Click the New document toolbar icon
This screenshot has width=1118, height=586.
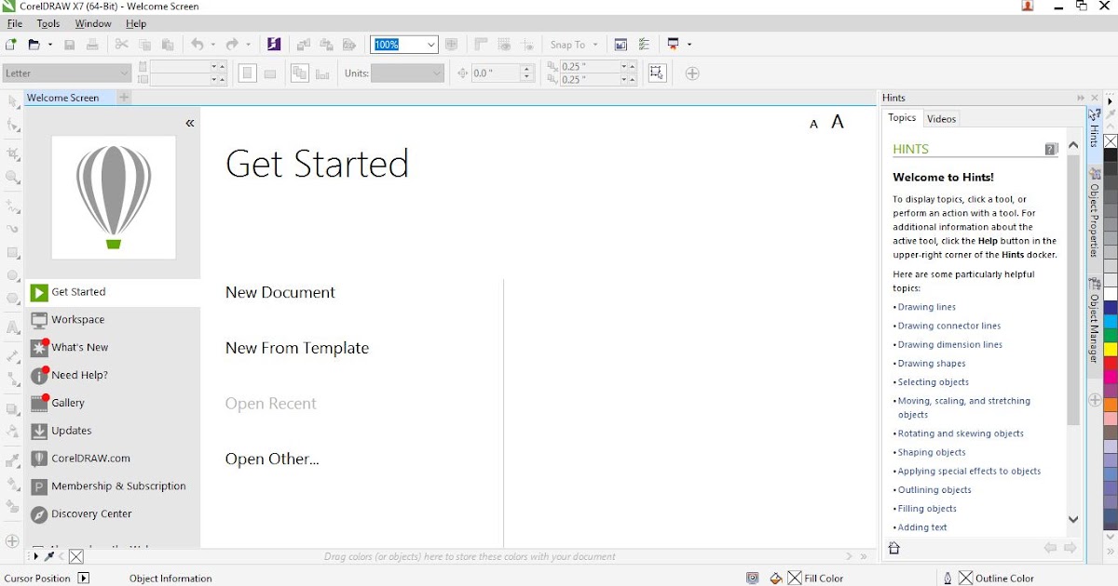[11, 44]
